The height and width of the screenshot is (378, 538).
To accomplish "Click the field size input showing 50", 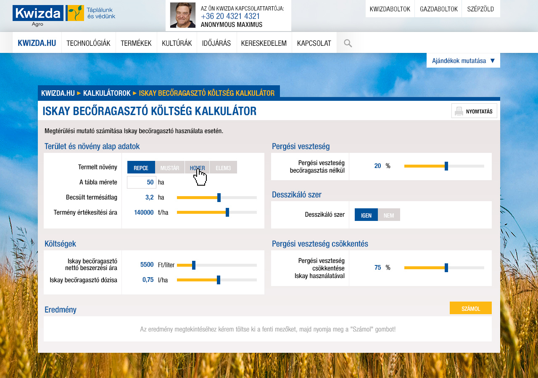I will coord(142,182).
